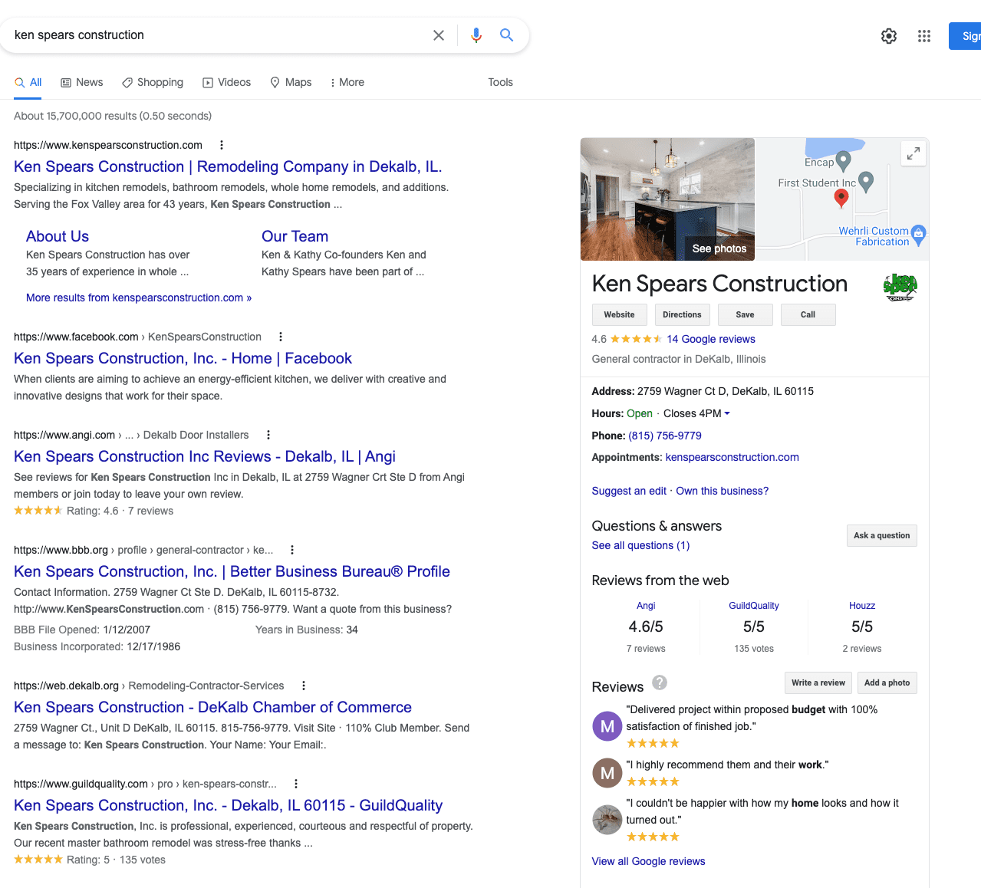Clear the search box text

point(439,35)
